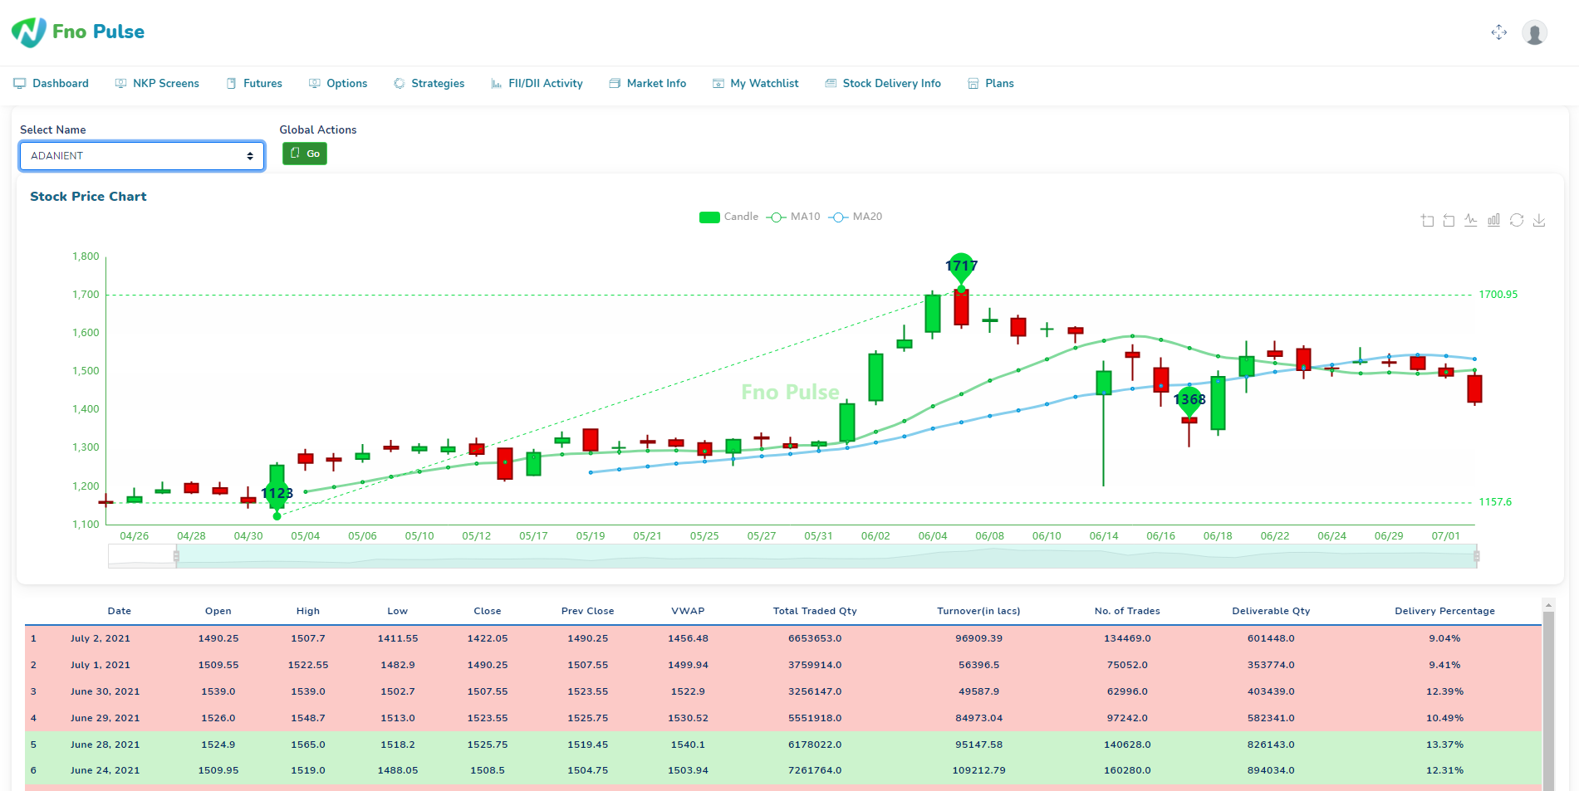Screen dimensions: 1579x791
Task: Select the July 1, 2021 row date
Action: (x=101, y=665)
